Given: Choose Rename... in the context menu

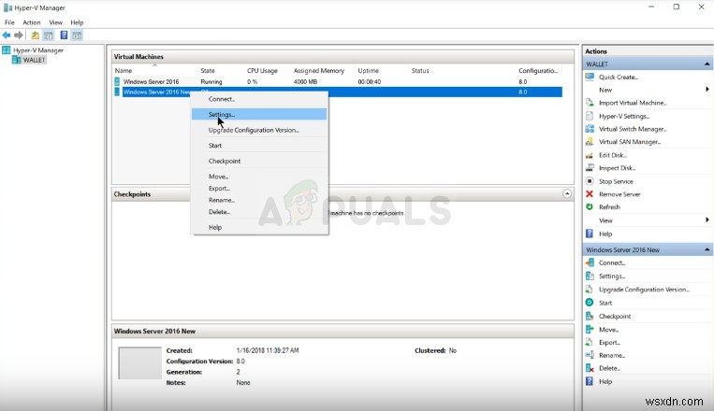Looking at the screenshot, I should tap(259, 200).
